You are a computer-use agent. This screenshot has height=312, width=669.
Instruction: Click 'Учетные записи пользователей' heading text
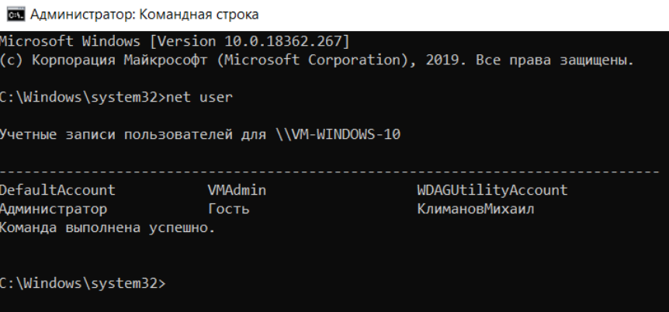[x=116, y=135]
